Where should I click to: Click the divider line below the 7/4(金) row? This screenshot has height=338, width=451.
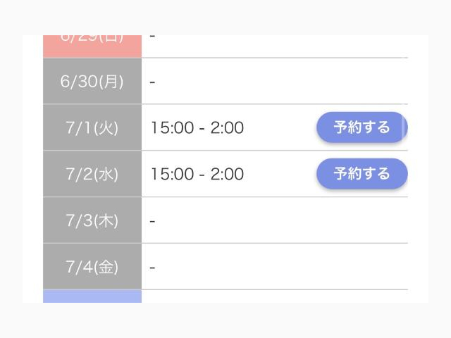(275, 289)
